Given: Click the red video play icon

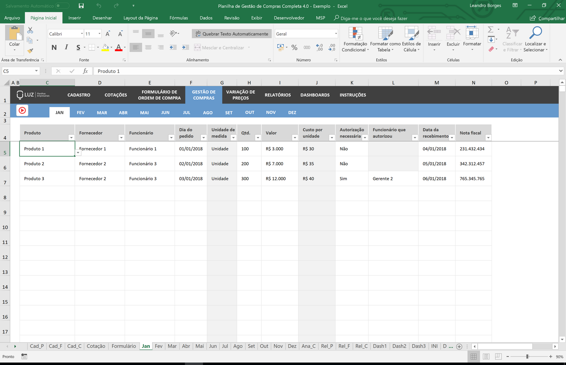Looking at the screenshot, I should [22, 111].
